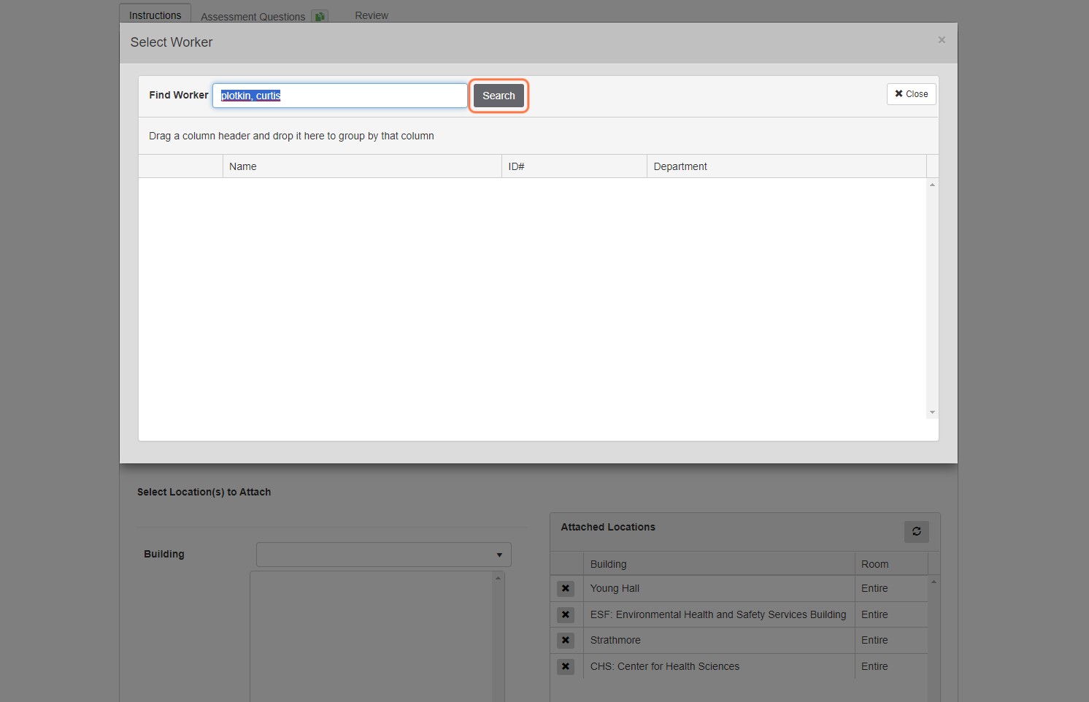Dismiss Select Worker dialog via X icon
The image size is (1089, 702).
click(942, 40)
